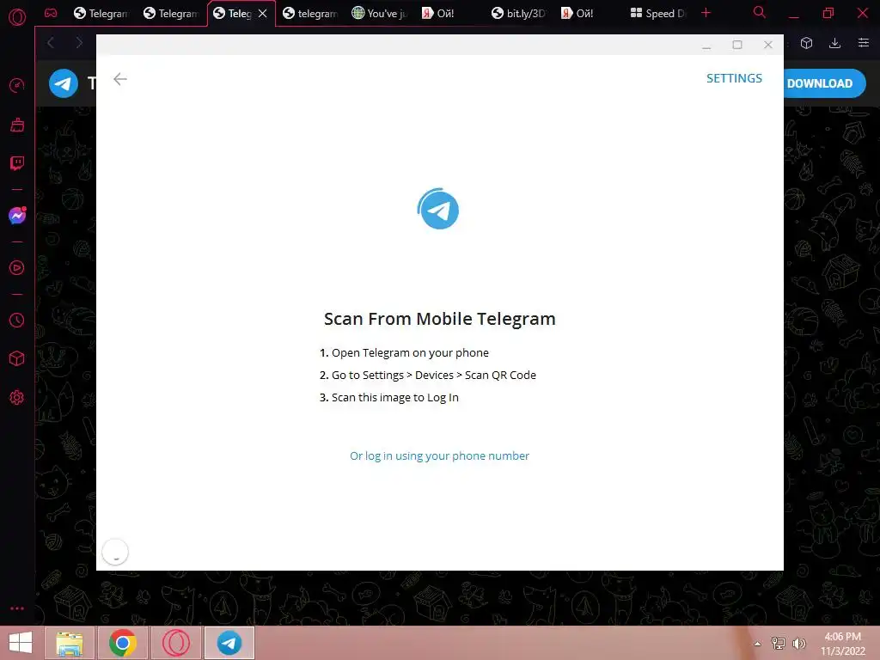Click the tab search magnifier icon
880x660 pixels.
760,12
